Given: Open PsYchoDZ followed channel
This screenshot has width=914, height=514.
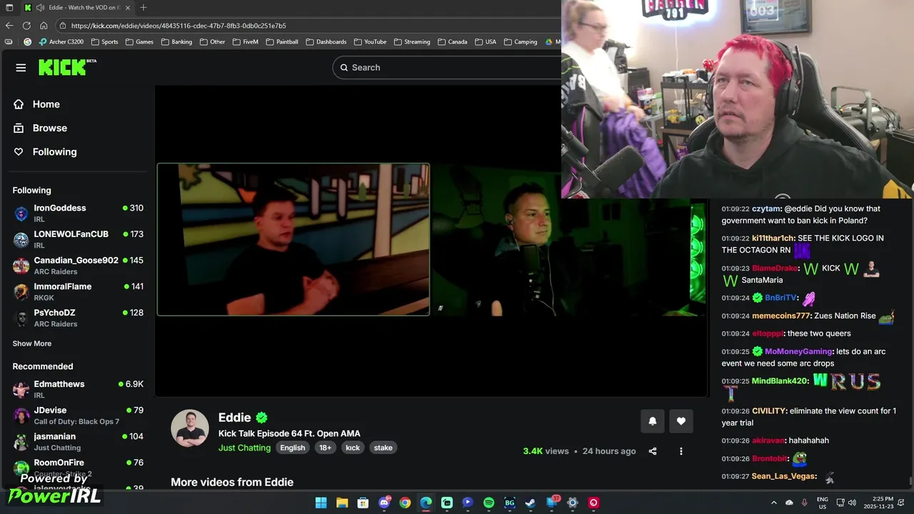Looking at the screenshot, I should 78,318.
